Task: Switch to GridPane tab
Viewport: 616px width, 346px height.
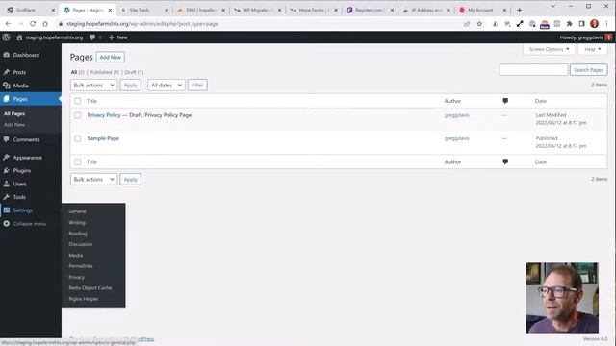Action: point(31,10)
